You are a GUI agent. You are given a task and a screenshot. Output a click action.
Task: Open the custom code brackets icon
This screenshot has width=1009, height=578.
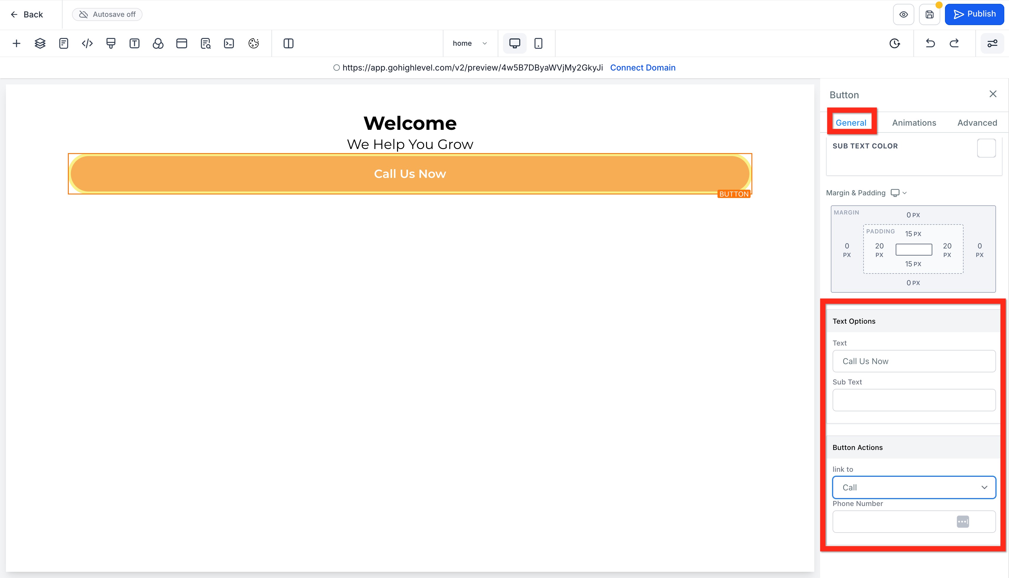(87, 43)
